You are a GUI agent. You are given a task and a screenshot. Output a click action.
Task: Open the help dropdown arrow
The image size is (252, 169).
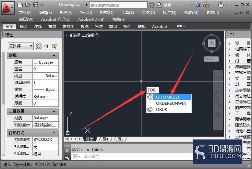[227, 5]
